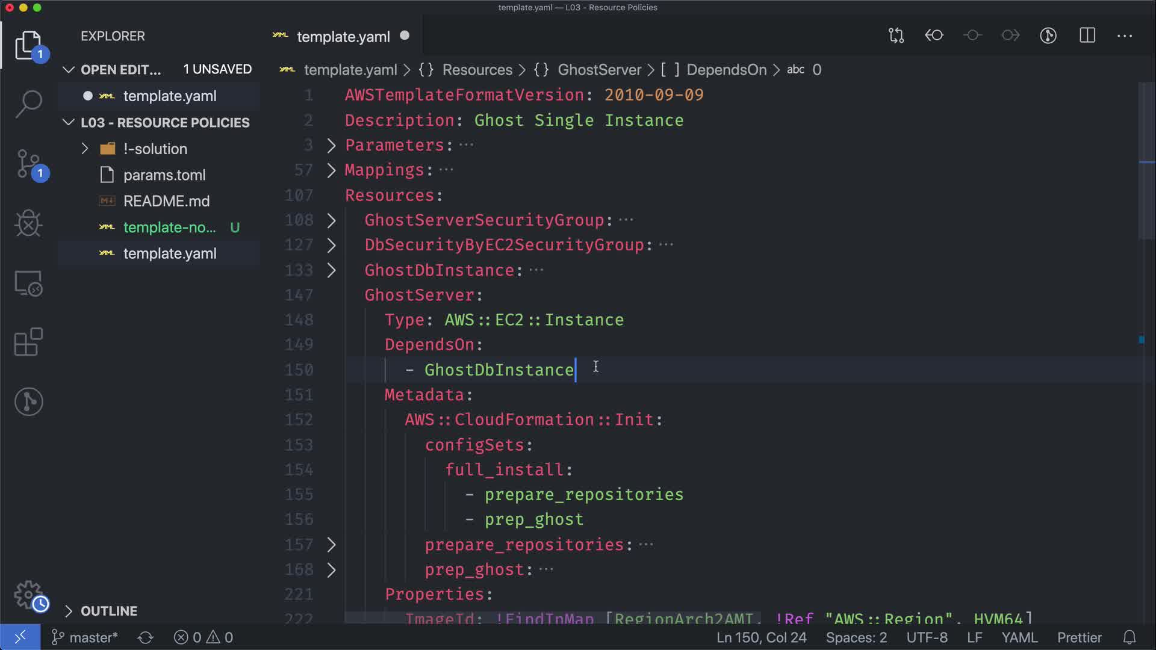Open the Manage settings gear icon
The image size is (1156, 650).
(28, 595)
